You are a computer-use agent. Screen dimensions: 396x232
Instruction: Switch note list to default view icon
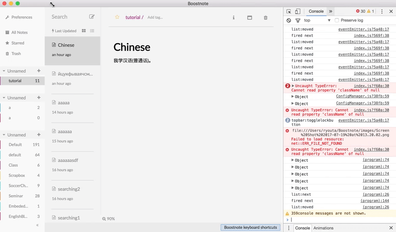(84, 31)
